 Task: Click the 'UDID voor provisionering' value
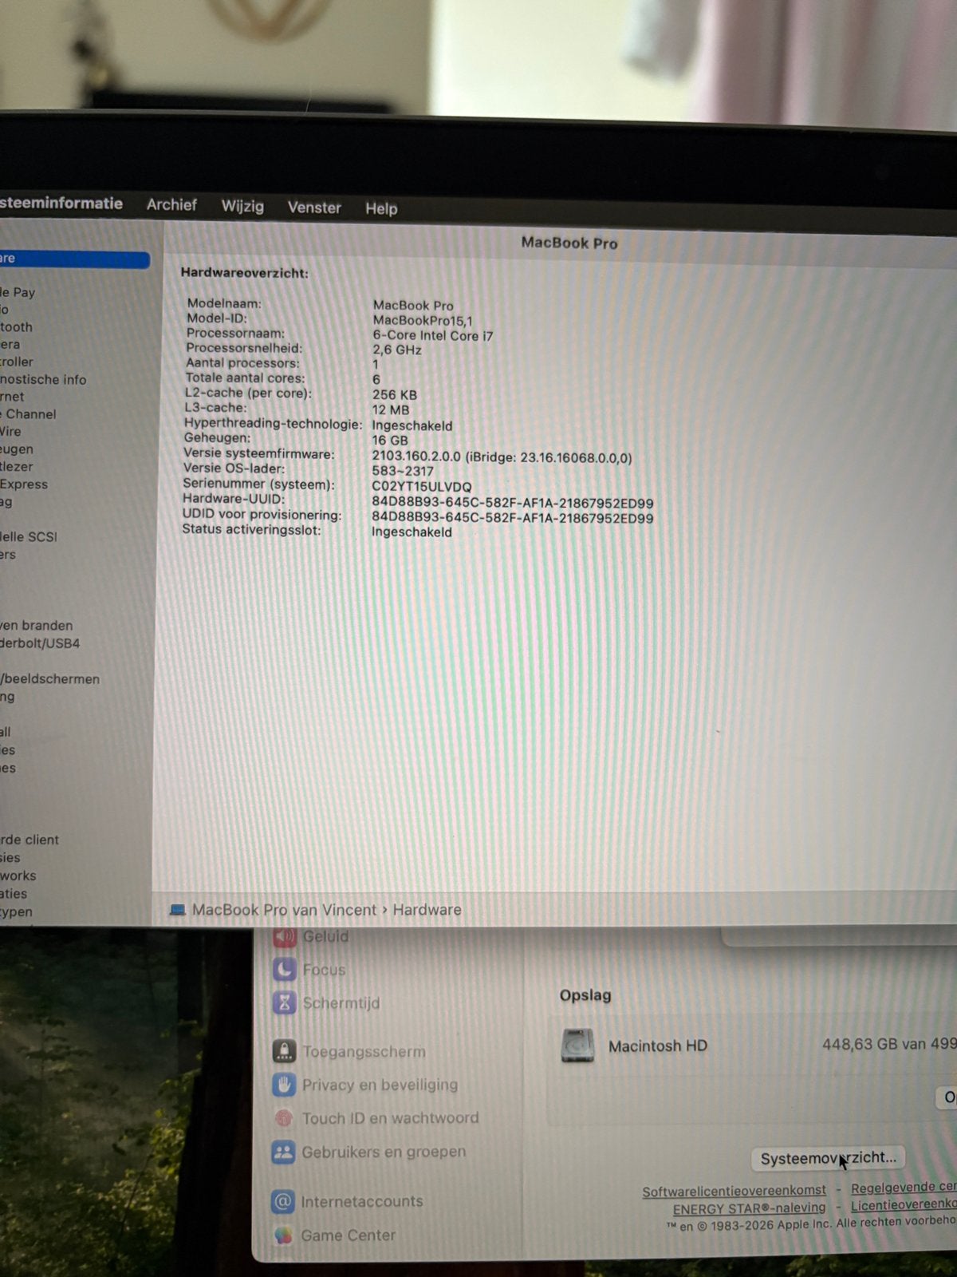point(513,518)
